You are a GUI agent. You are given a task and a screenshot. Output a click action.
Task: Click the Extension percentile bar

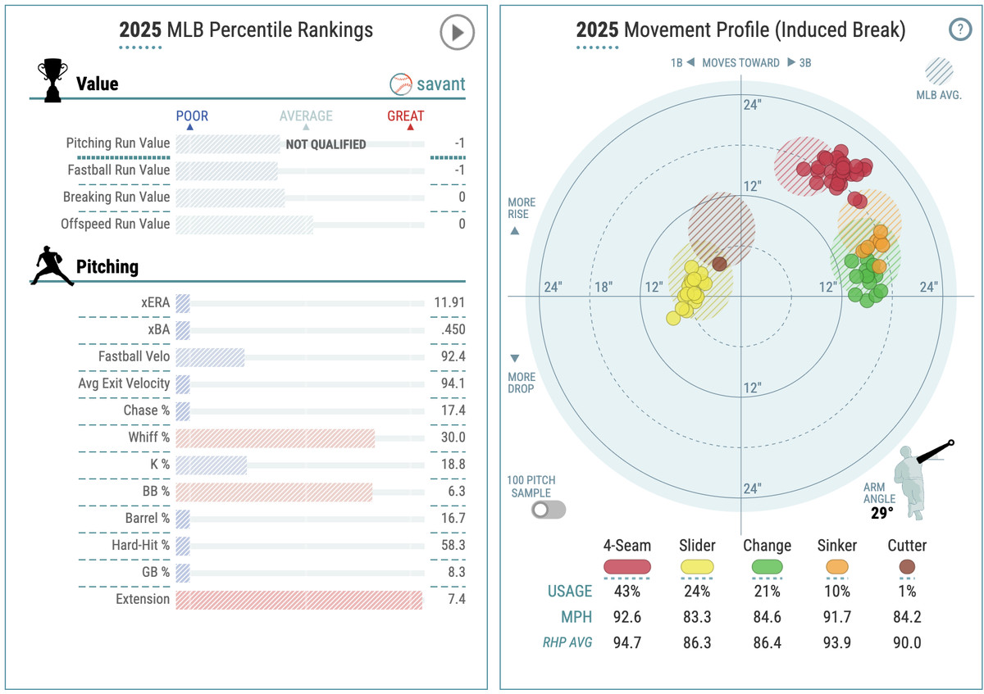(298, 600)
